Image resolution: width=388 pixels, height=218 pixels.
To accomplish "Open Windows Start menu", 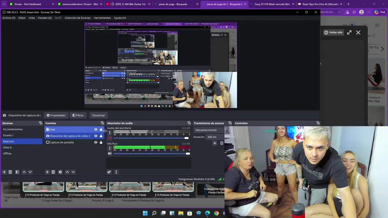I will (145, 213).
